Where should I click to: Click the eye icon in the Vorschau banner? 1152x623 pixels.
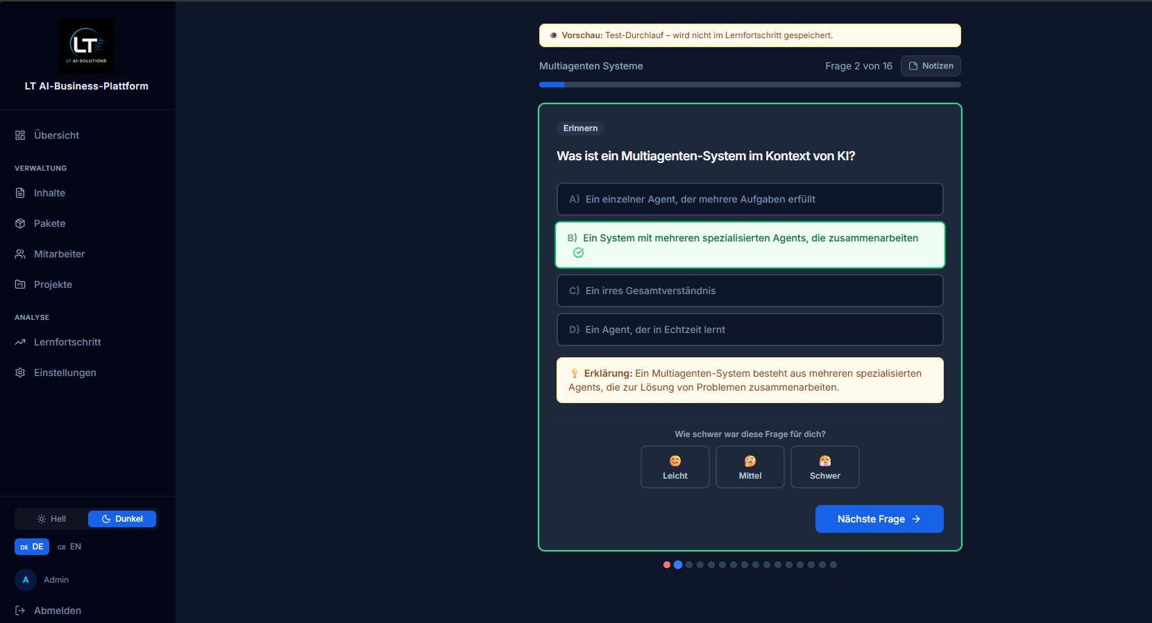coord(553,35)
